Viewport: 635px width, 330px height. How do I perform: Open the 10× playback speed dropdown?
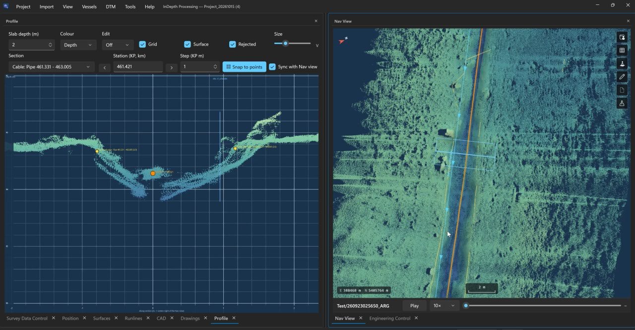(444, 306)
